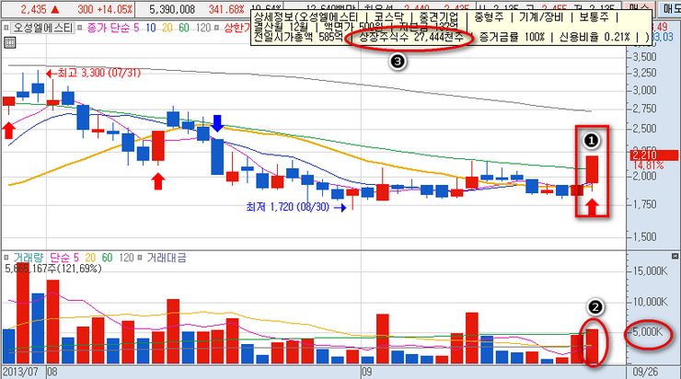The image size is (681, 379).
Task: Click the 상장주식수 27,444천주 tooltip text
Action: click(411, 38)
